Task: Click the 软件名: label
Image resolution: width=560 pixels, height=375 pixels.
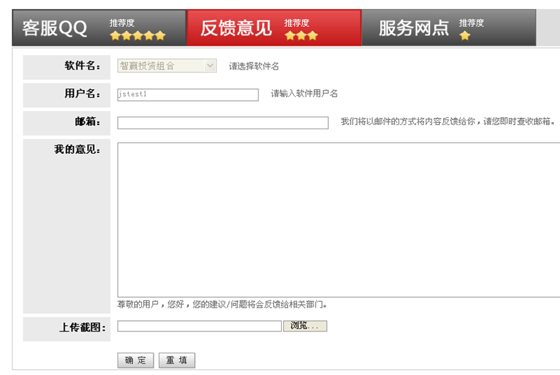Action: click(x=82, y=65)
